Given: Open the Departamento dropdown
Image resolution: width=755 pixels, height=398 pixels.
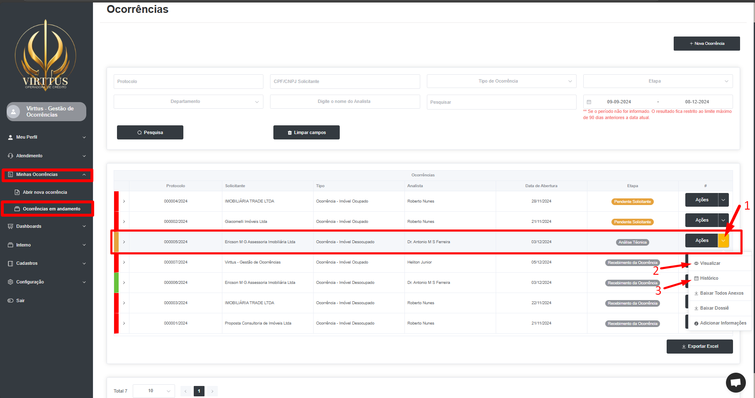Looking at the screenshot, I should tap(188, 102).
